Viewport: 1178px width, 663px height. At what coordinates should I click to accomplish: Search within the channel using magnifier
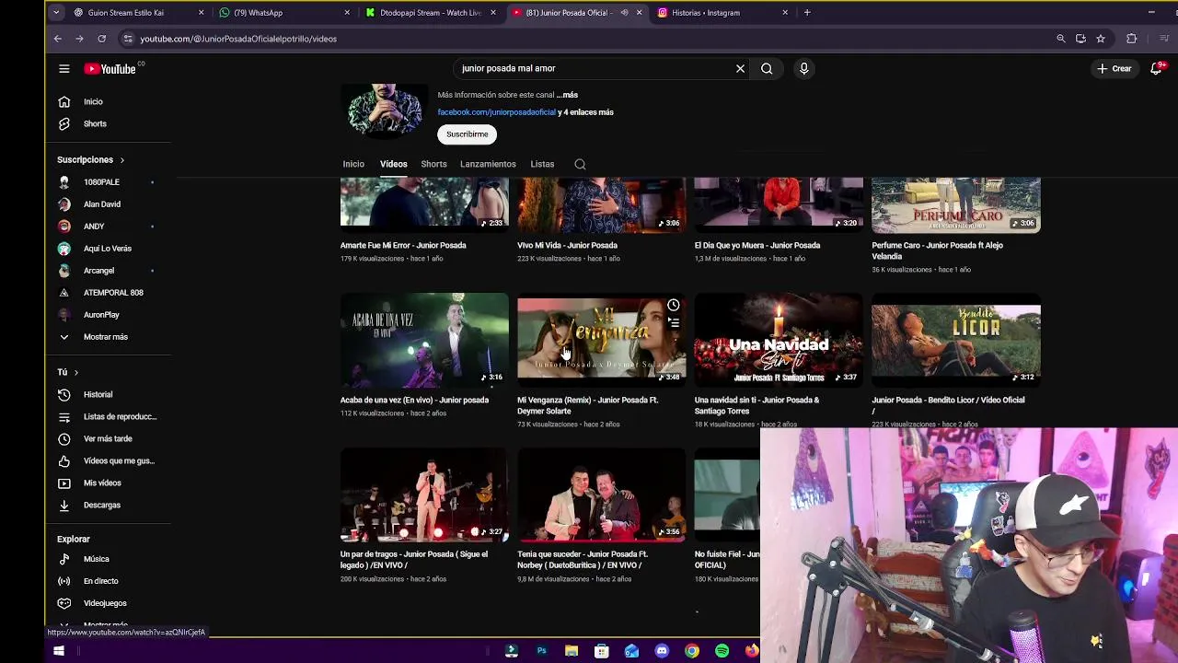(580, 164)
